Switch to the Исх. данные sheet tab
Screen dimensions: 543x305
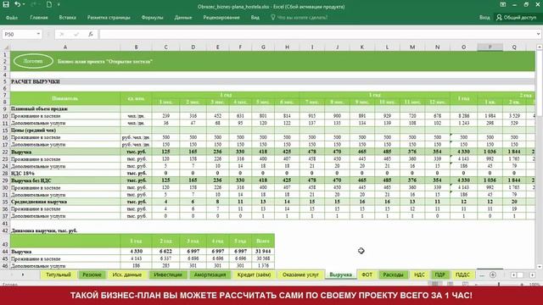pos(127,274)
